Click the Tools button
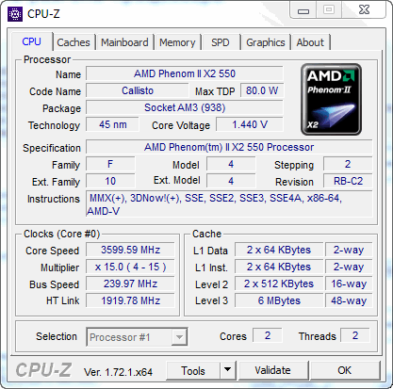393x389 pixels. click(193, 370)
